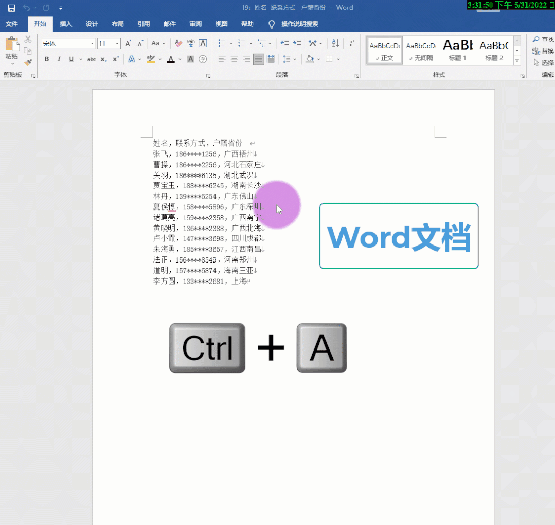Switch to the 引用 references tab
The width and height of the screenshot is (555, 525).
pos(144,24)
